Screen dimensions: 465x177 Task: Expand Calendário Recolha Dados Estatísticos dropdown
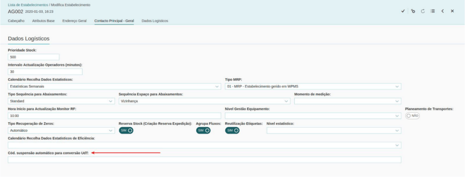(114, 86)
